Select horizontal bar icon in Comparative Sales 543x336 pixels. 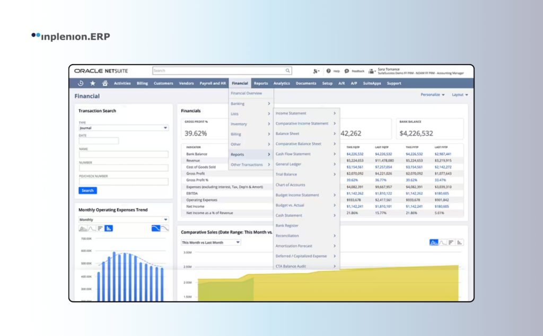coord(451,243)
